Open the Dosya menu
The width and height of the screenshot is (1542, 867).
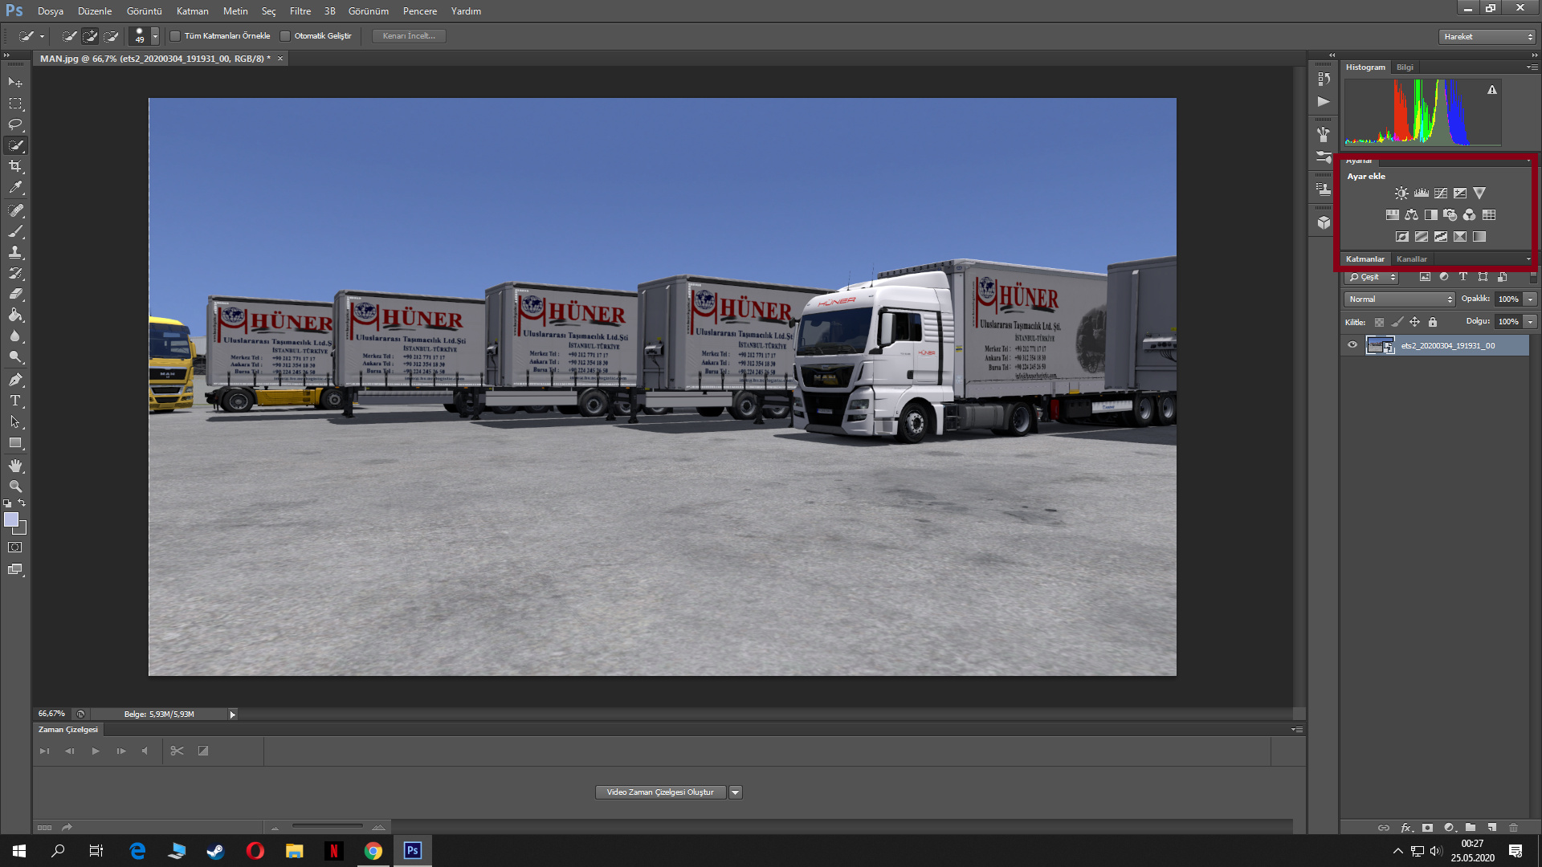pos(51,11)
